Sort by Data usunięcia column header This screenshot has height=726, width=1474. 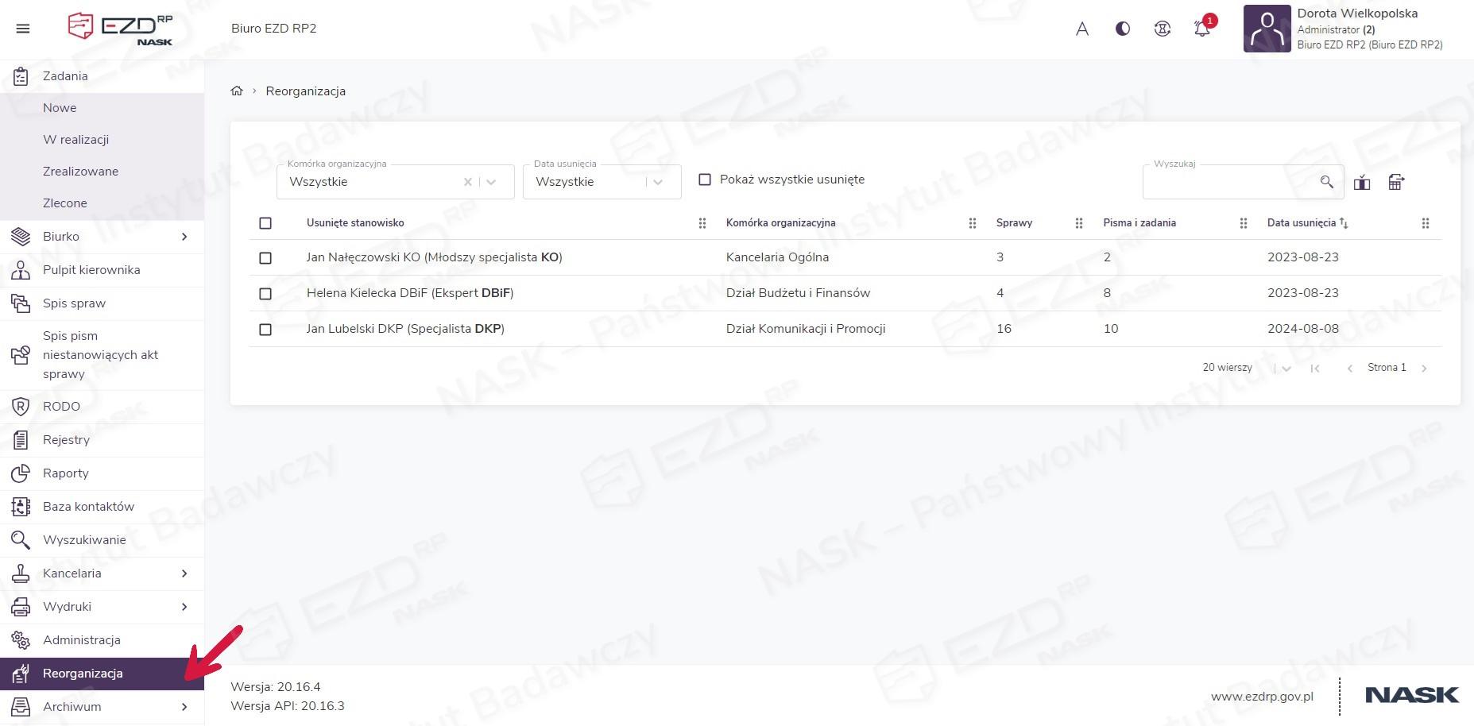click(1302, 223)
